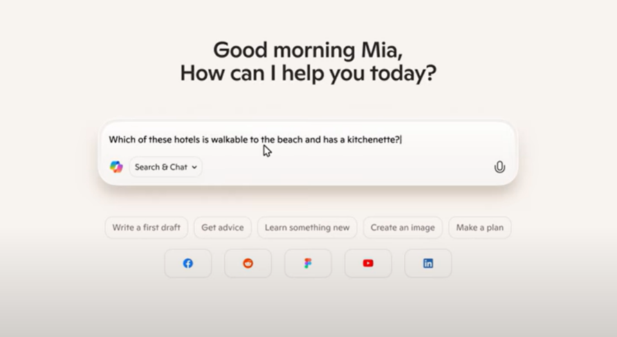Click the "Good morning Mia" greeting
This screenshot has width=617, height=337.
point(308,51)
